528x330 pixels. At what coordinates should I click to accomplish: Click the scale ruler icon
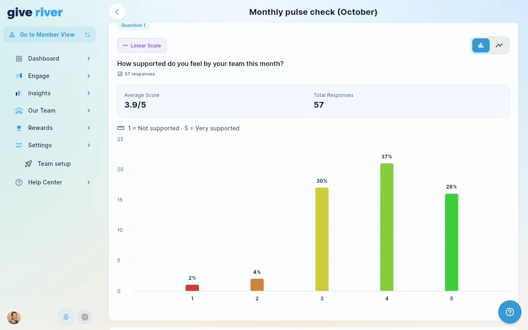pos(121,128)
